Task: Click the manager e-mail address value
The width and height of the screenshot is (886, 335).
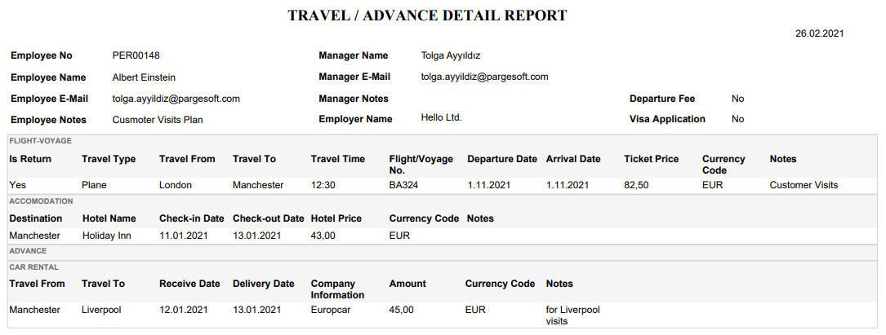Action: (x=484, y=77)
